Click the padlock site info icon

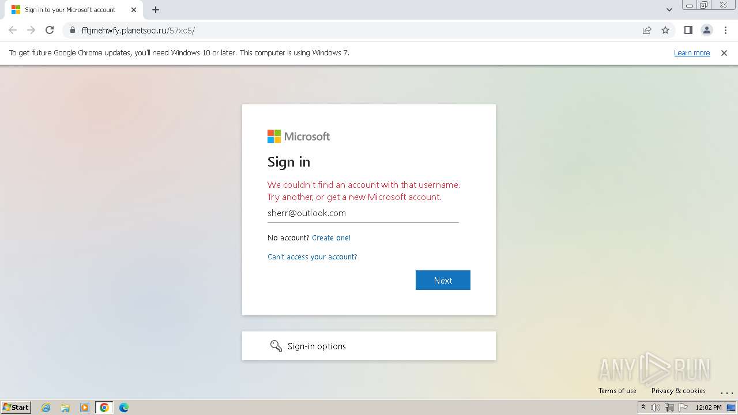pos(72,30)
